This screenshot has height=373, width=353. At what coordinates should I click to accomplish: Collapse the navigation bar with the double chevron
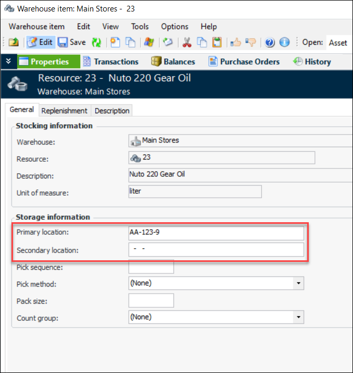(8, 62)
